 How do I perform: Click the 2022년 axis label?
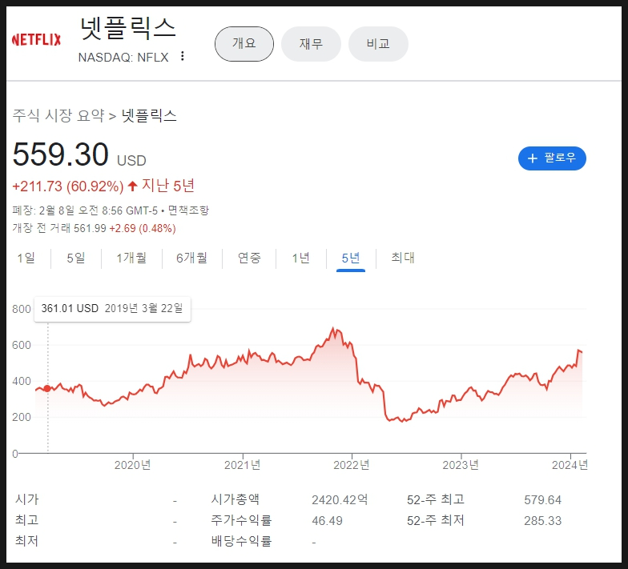pyautogui.click(x=352, y=465)
